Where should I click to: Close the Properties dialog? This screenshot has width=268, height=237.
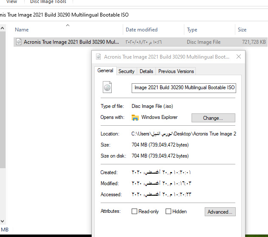(239, 56)
